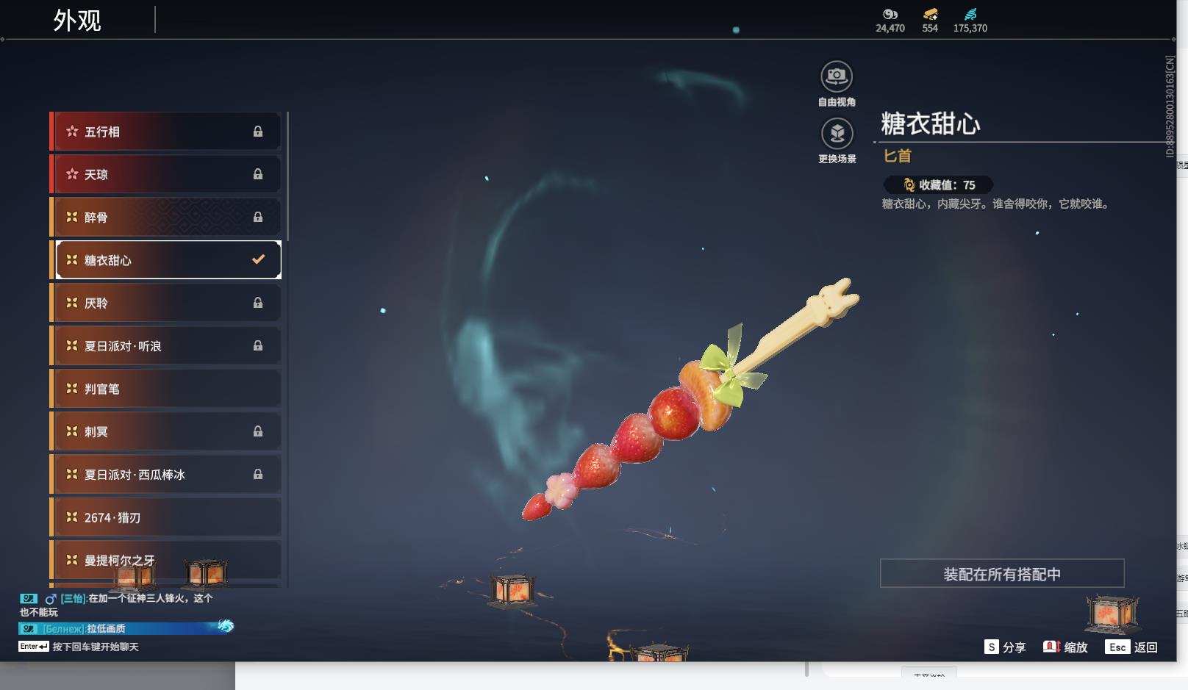Screen dimensions: 1188x690
Task: Click the 夏日派对·西瓜棒冰 skin name
Action: [135, 474]
